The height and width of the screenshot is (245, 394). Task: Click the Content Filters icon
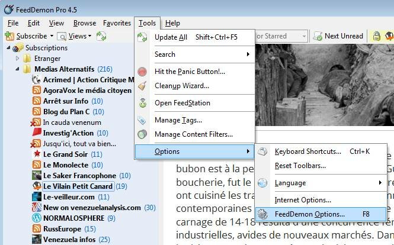tap(142, 134)
